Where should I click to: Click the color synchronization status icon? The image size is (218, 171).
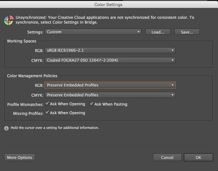(x=8, y=20)
